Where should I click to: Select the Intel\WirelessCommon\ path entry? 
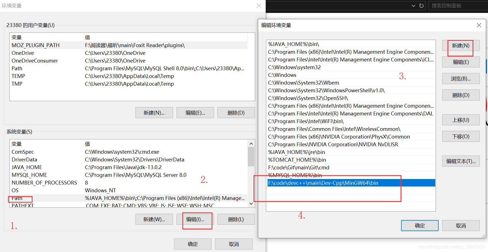pos(351,129)
